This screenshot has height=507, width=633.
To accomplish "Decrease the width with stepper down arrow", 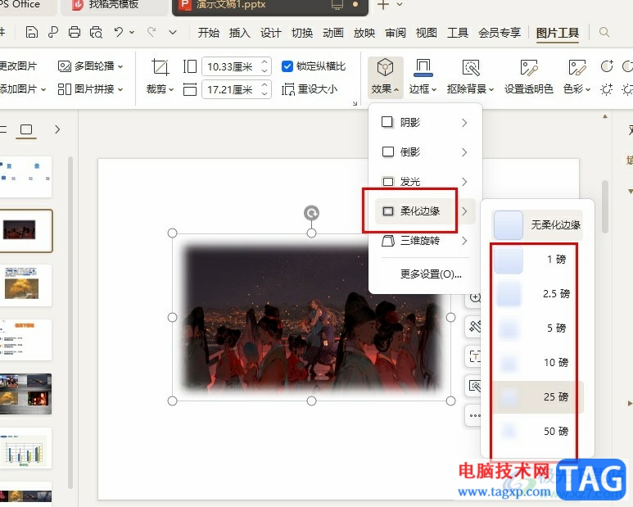I will 265,93.
